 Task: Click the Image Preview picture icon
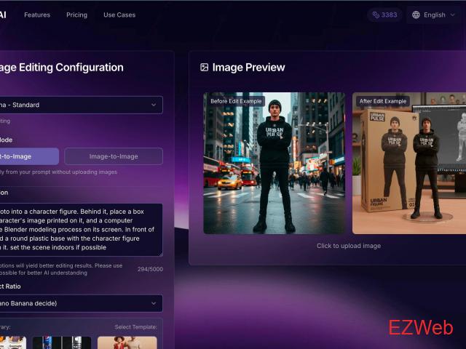tap(205, 68)
